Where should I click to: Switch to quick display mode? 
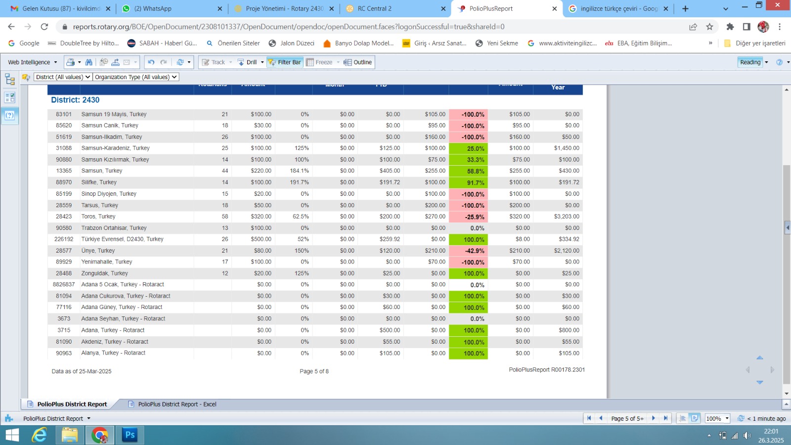pos(683,418)
